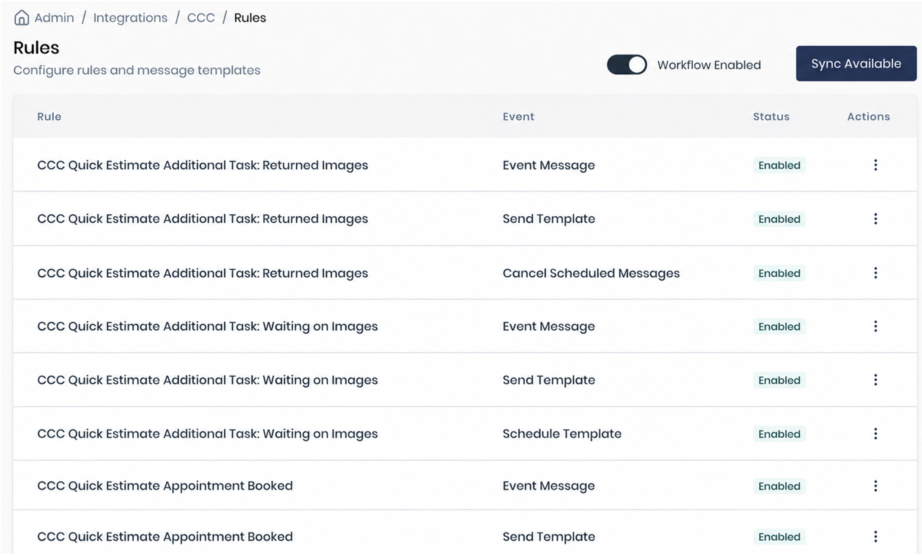Go to Integrations in the breadcrumb
Viewport: 922px width, 555px height.
[x=130, y=18]
